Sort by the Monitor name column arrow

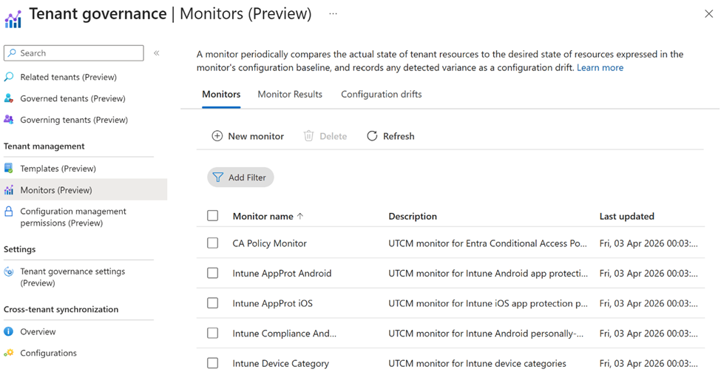click(300, 217)
